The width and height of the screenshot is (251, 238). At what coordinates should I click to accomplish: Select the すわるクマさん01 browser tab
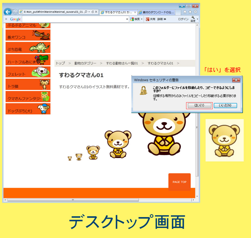point(116,12)
